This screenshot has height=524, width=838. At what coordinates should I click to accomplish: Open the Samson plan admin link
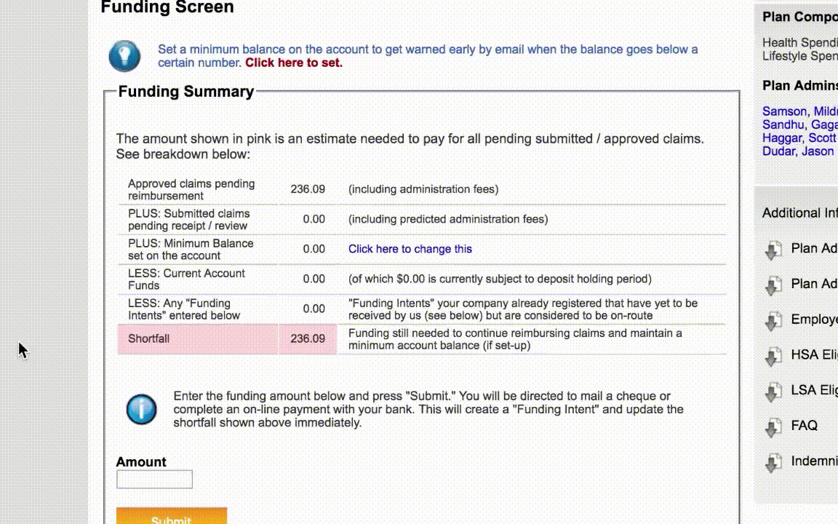(x=800, y=111)
